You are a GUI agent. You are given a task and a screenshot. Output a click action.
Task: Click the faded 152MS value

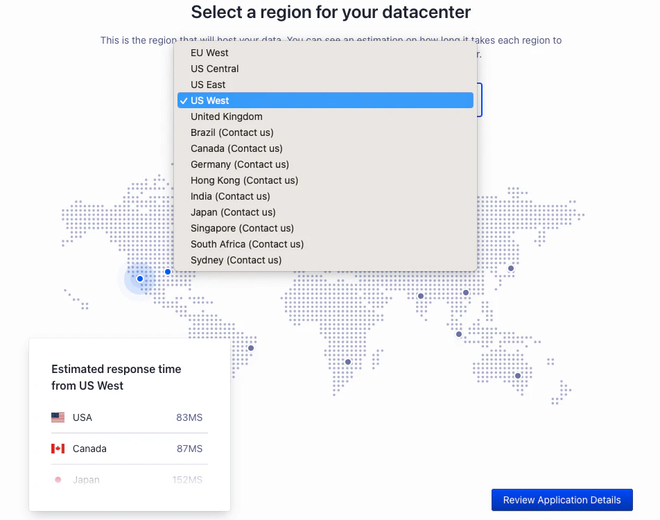tap(187, 480)
